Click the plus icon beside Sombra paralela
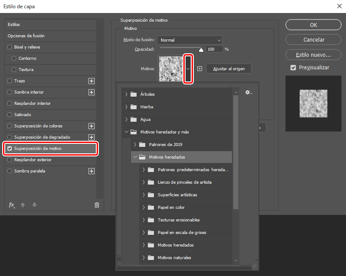The height and width of the screenshot is (276, 346). 91,171
